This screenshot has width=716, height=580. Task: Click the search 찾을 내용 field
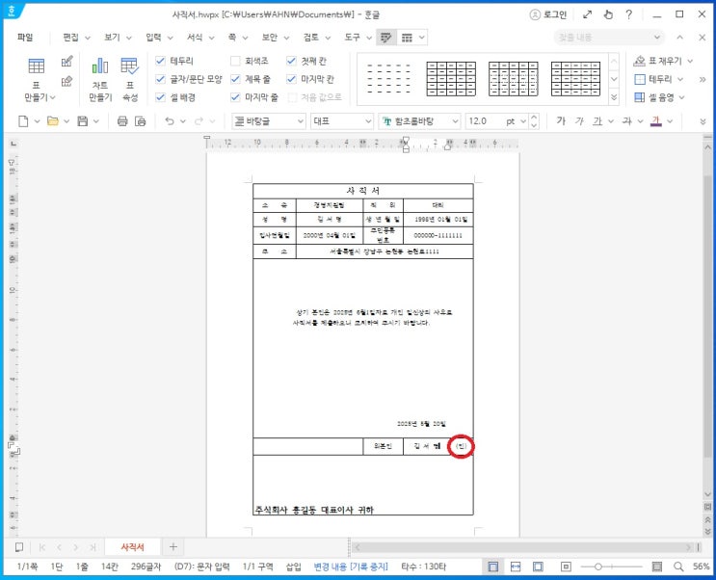[x=609, y=38]
